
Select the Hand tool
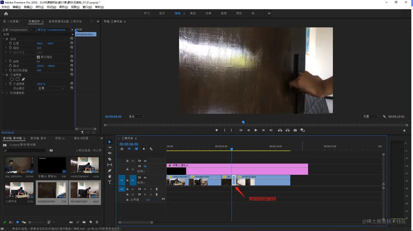coord(110,176)
